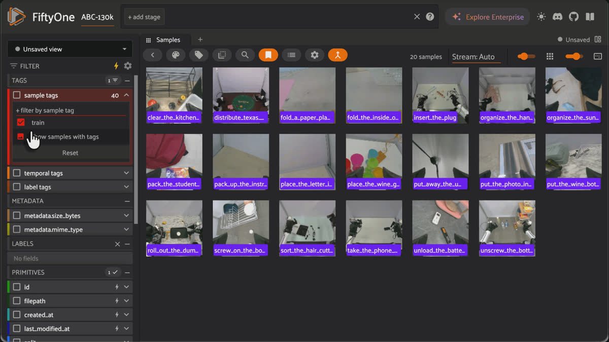Click Explore Enterprise button
Screen dimensions: 609x342
(487, 17)
